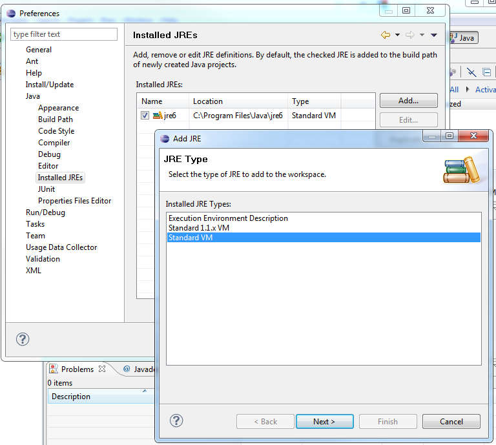Click the yellow back navigation arrow
Screen dimensions: 496x445
[x=386, y=35]
